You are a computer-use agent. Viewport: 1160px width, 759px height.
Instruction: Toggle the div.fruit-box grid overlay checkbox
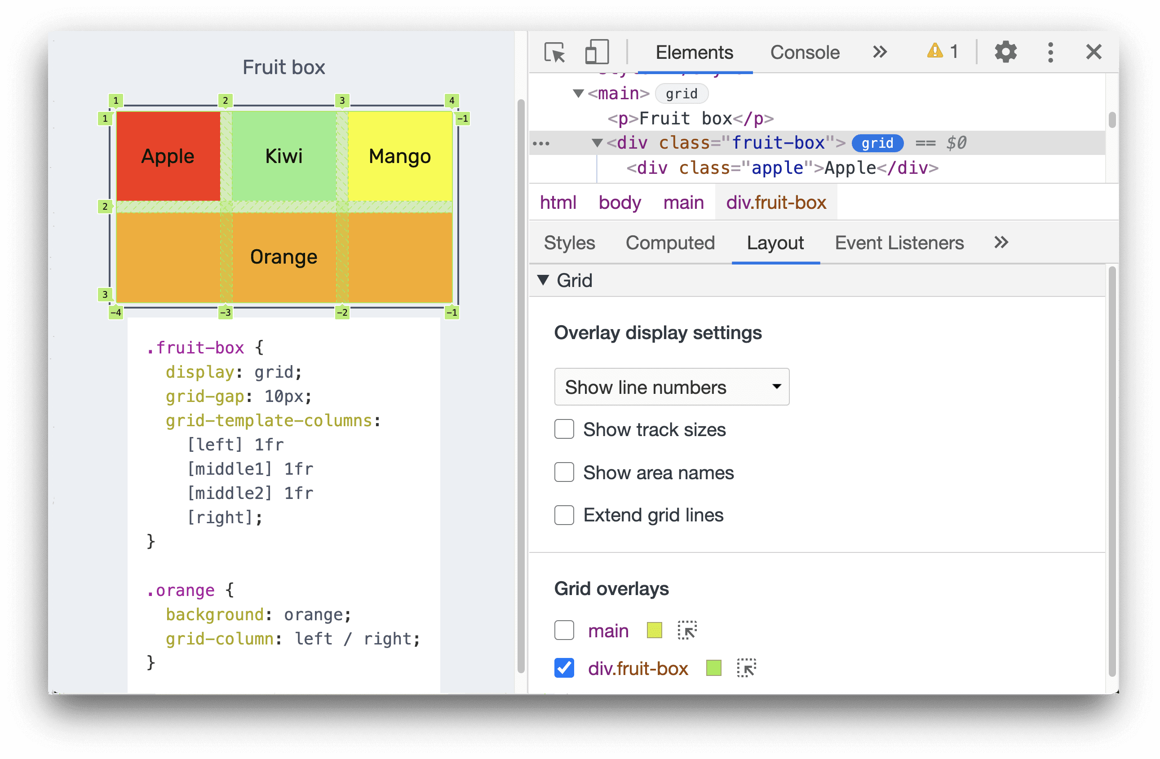point(562,670)
